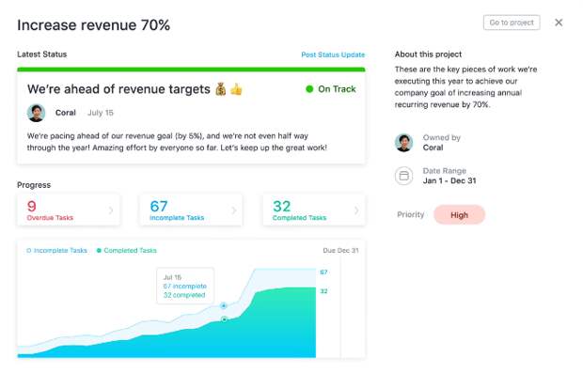Click the green On Track status dot
583x373 pixels.
309,89
